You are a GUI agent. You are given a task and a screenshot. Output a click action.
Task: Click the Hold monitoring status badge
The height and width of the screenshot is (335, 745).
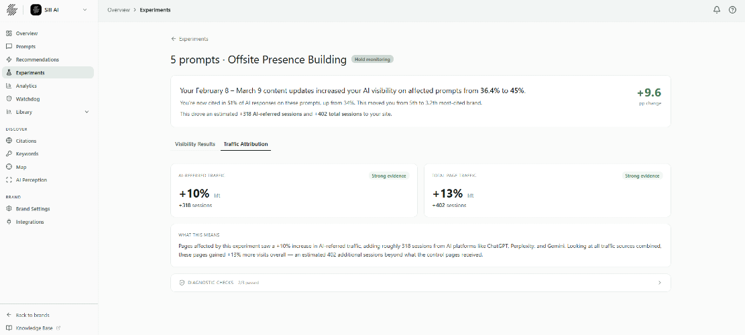[x=372, y=59]
